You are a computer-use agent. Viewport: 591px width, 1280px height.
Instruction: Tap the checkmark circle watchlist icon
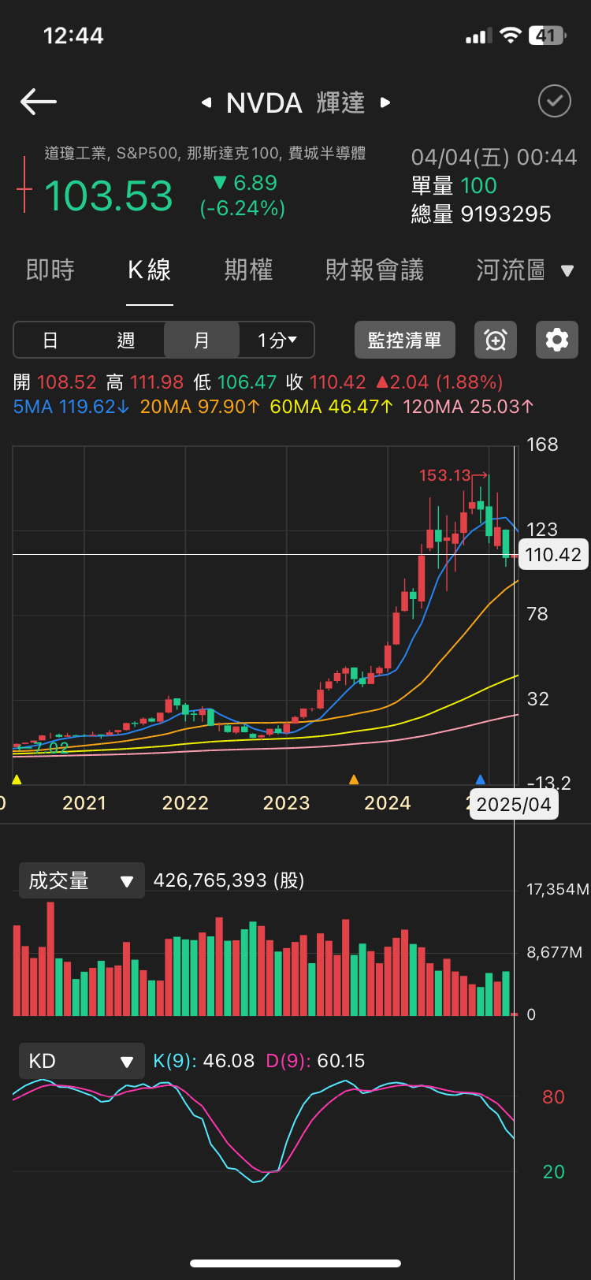point(555,102)
